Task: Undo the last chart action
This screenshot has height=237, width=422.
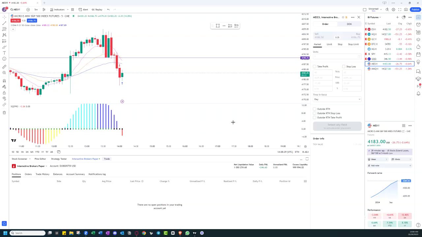Action: 108,10
